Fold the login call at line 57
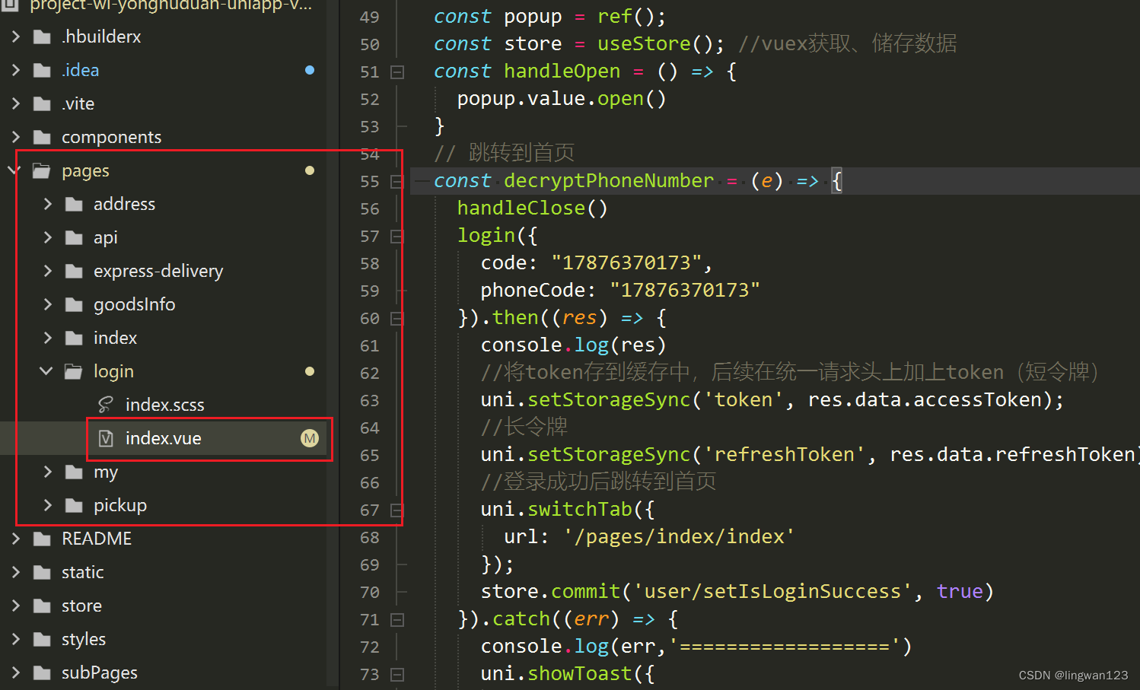 point(397,237)
